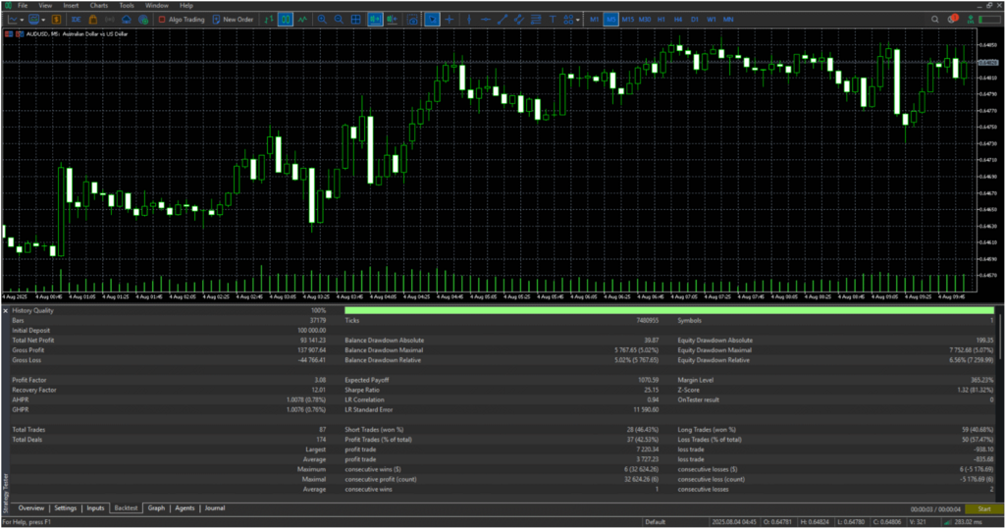The width and height of the screenshot is (1005, 528).
Task: Pick the vertical line drawing tool
Action: pyautogui.click(x=469, y=19)
